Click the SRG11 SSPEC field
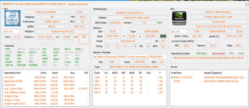Image resolution: width=249 pixels, height=108 pixels. pos(52,27)
